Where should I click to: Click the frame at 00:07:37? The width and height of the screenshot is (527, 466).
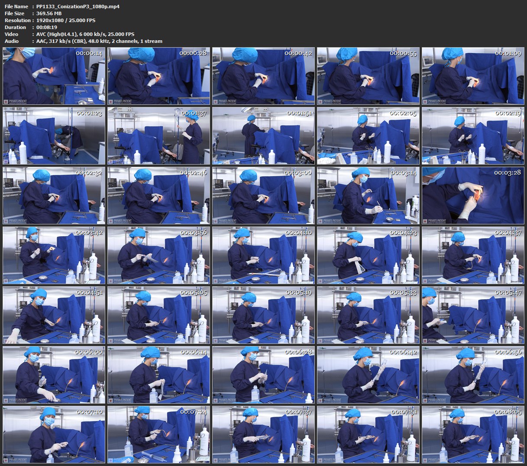click(x=263, y=435)
